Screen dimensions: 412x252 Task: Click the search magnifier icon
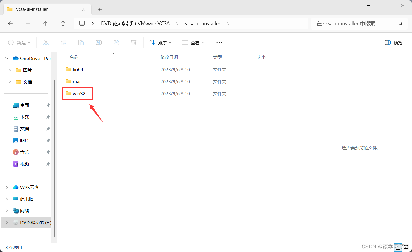point(401,23)
